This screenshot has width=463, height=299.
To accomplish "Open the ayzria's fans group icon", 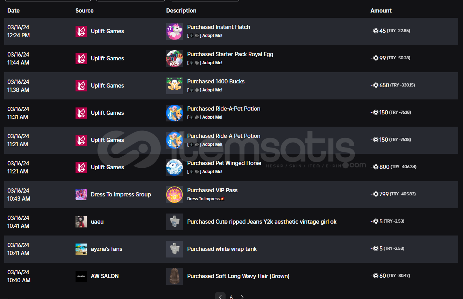I will tap(81, 249).
